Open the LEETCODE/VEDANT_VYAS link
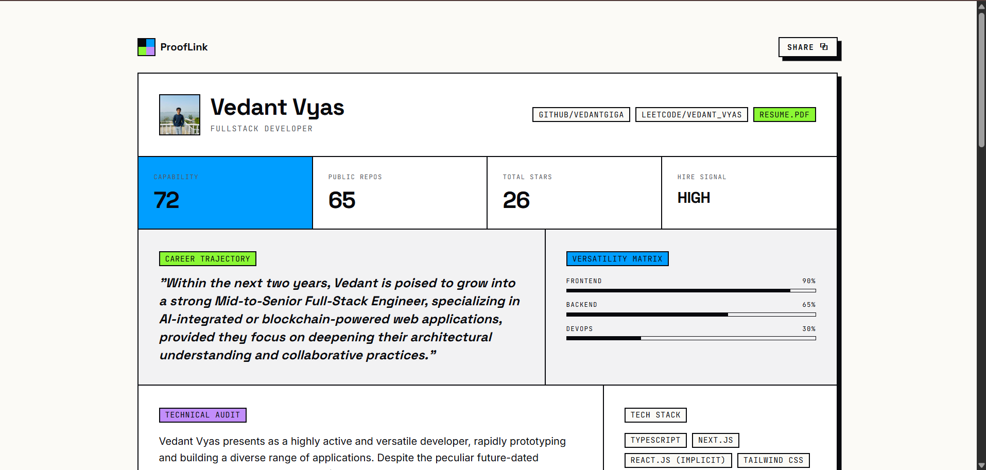The width and height of the screenshot is (986, 470). pos(691,115)
